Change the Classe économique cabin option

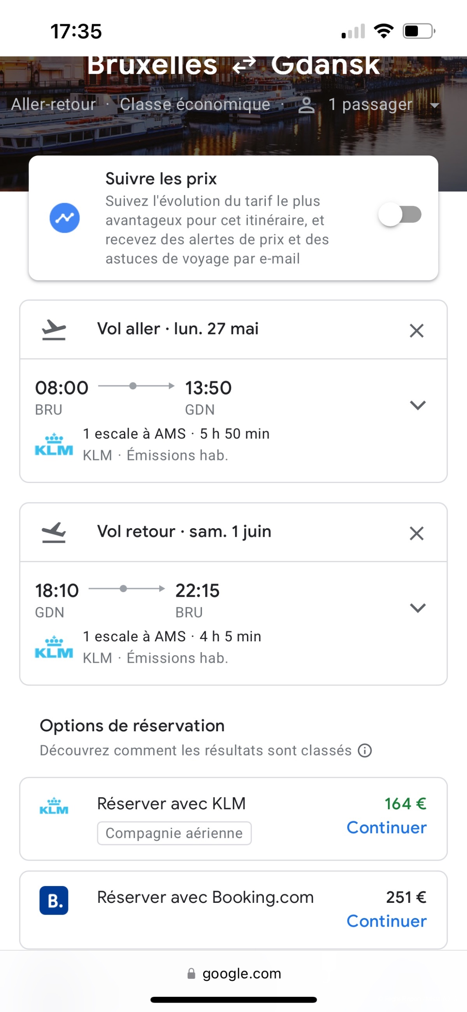click(x=195, y=104)
